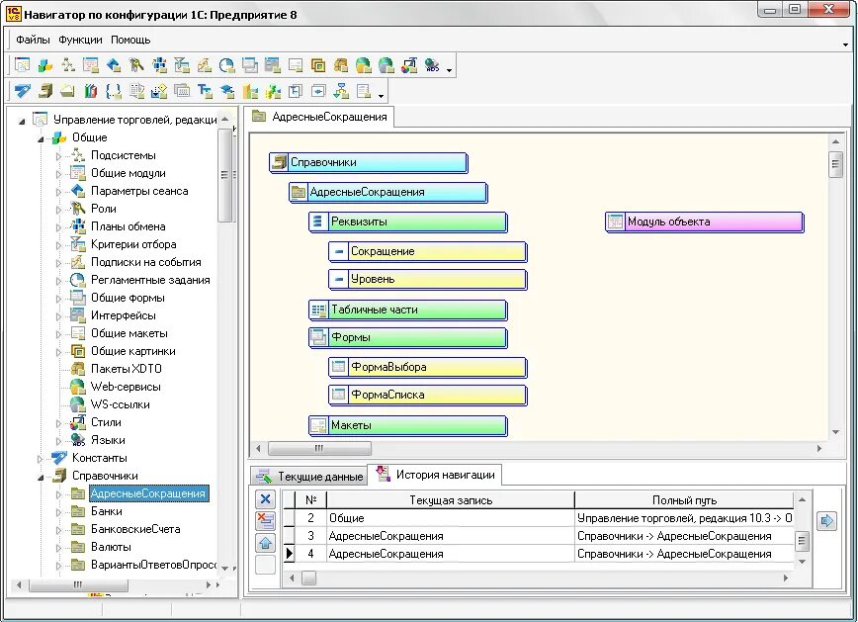
Task: Click the diagram vertical scrollbar down arrow
Action: point(835,432)
